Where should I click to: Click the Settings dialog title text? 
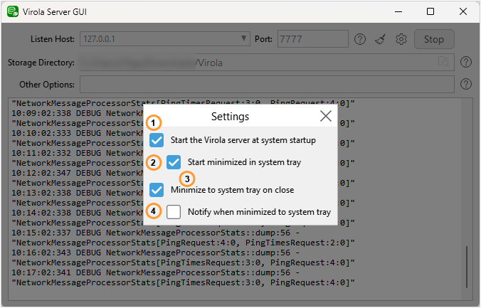(x=230, y=117)
